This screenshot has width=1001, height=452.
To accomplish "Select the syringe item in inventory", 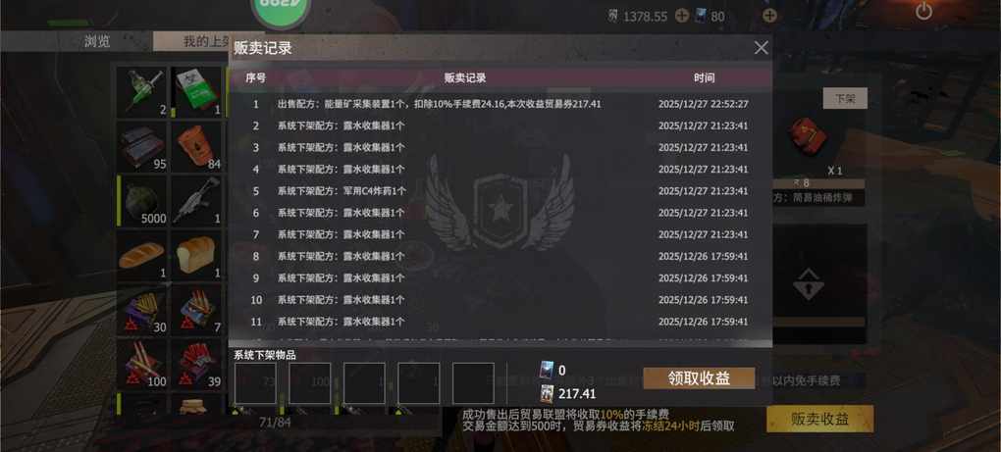I will point(142,92).
